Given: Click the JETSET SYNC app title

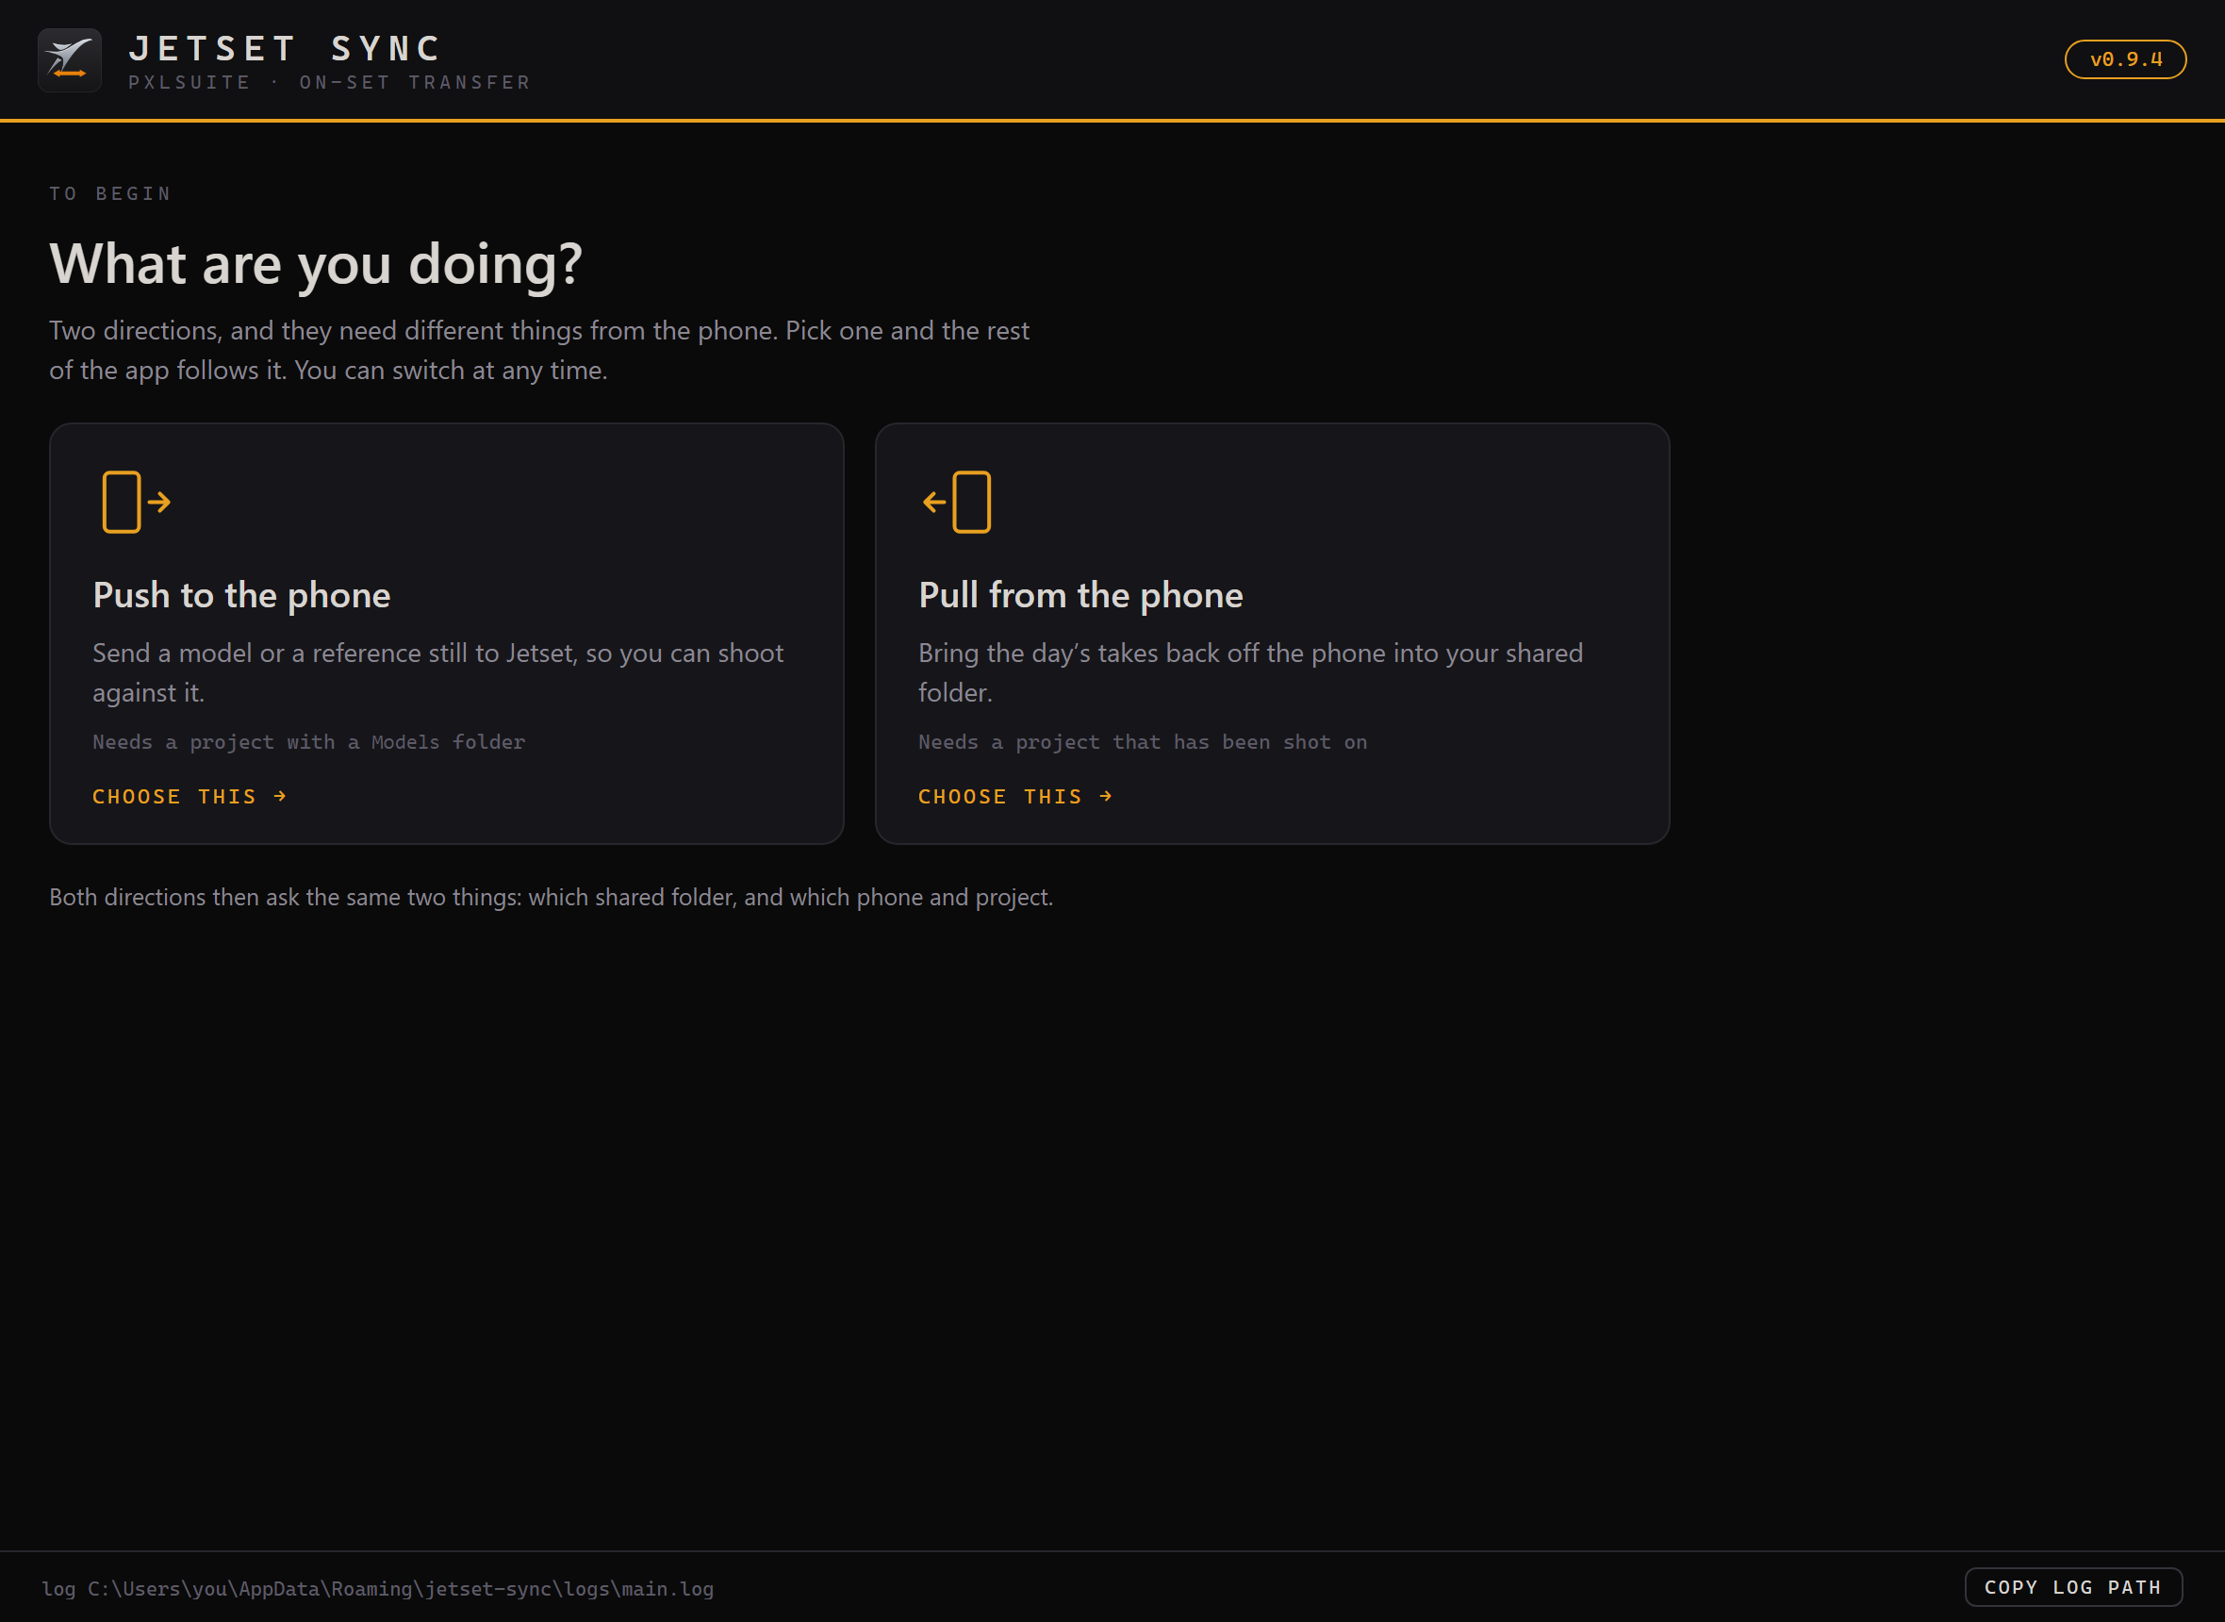Looking at the screenshot, I should [x=286, y=48].
